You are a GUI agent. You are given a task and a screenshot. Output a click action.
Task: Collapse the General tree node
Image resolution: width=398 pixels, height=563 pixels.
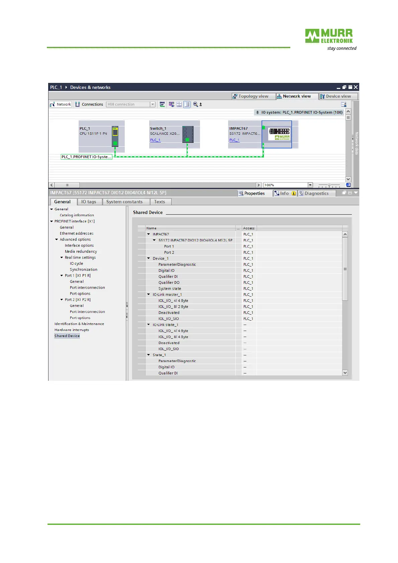(52, 209)
